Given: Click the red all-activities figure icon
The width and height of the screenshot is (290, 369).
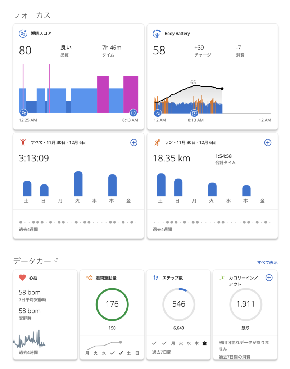Looking at the screenshot, I should pyautogui.click(x=23, y=143).
